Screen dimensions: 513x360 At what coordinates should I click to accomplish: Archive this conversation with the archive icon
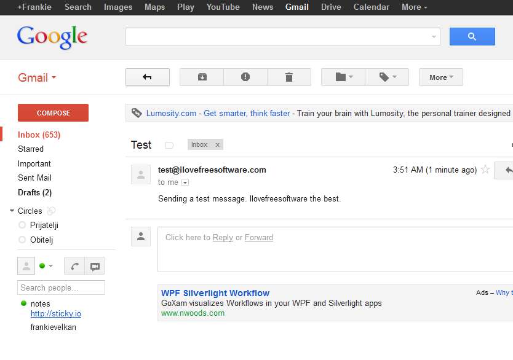point(202,77)
